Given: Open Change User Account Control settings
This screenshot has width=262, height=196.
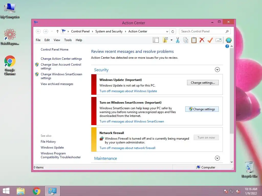Looking at the screenshot, I should point(61,66).
